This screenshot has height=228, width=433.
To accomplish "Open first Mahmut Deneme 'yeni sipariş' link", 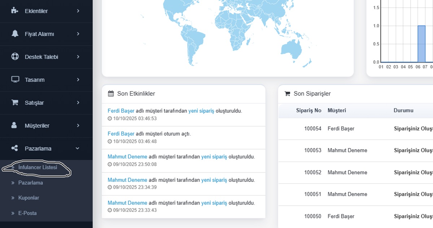I will click(214, 157).
